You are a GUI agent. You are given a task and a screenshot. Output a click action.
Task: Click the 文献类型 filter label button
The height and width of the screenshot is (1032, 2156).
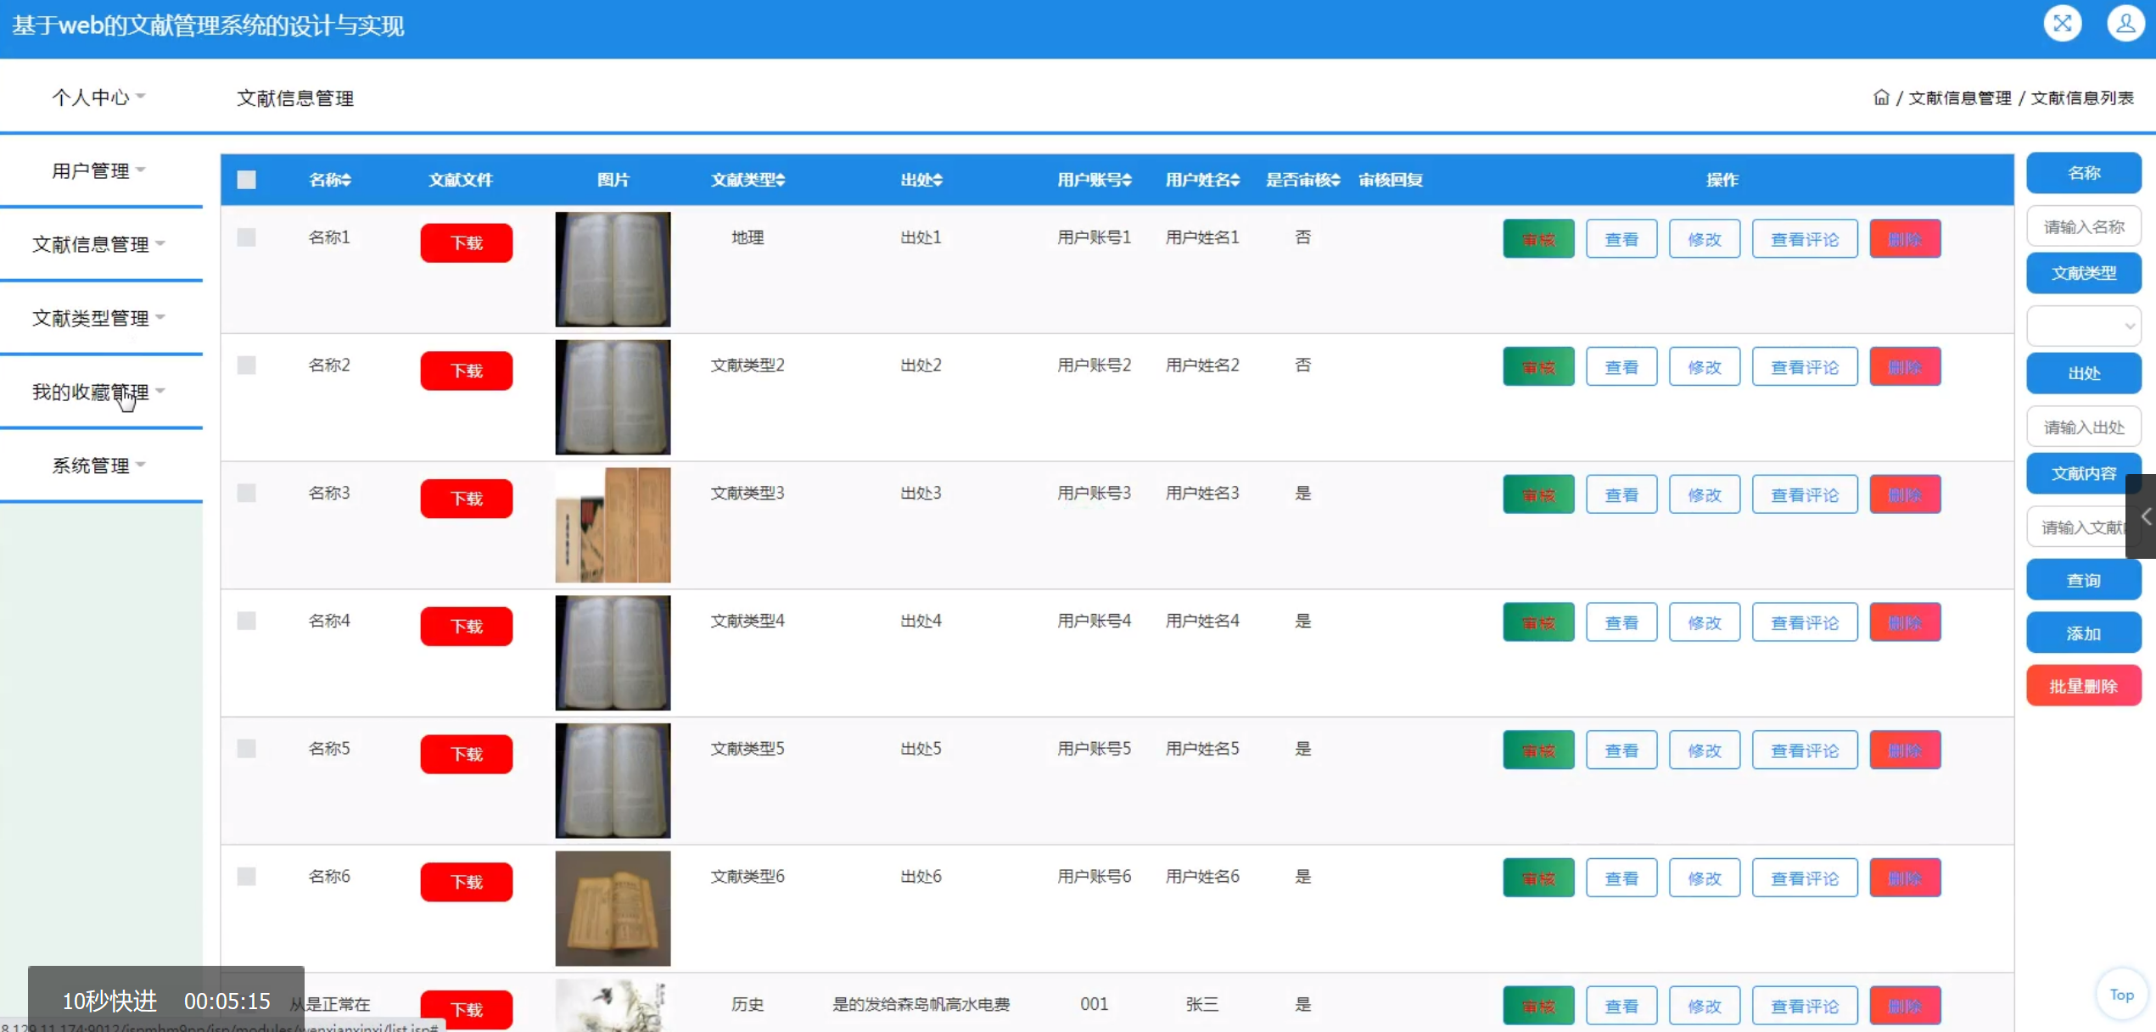point(2084,273)
